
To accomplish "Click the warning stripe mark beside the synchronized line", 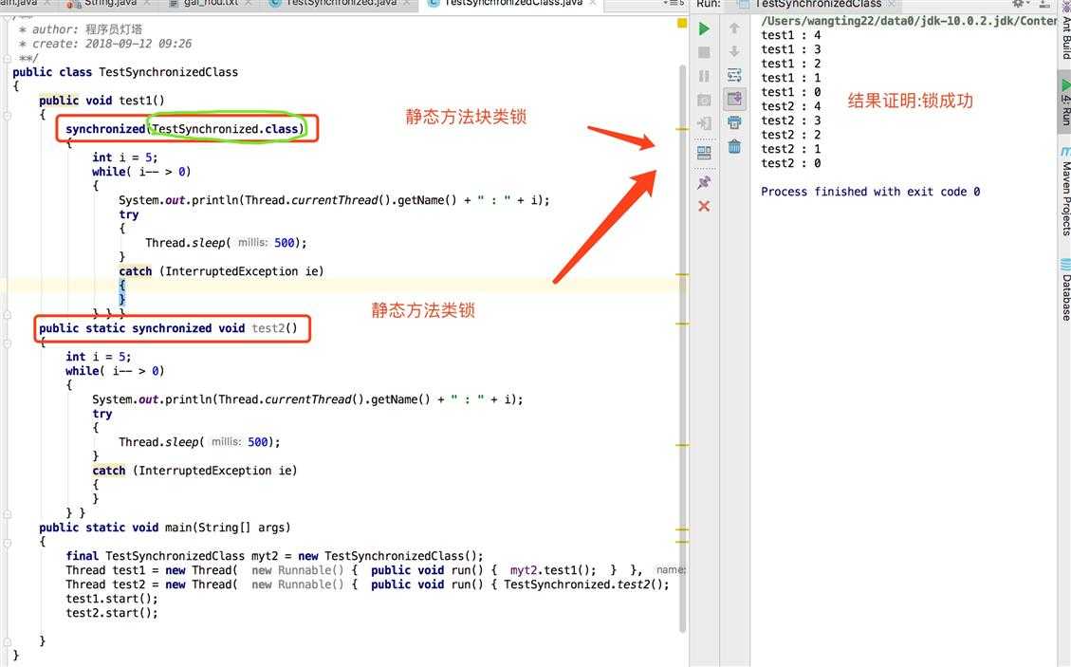I will (x=682, y=129).
